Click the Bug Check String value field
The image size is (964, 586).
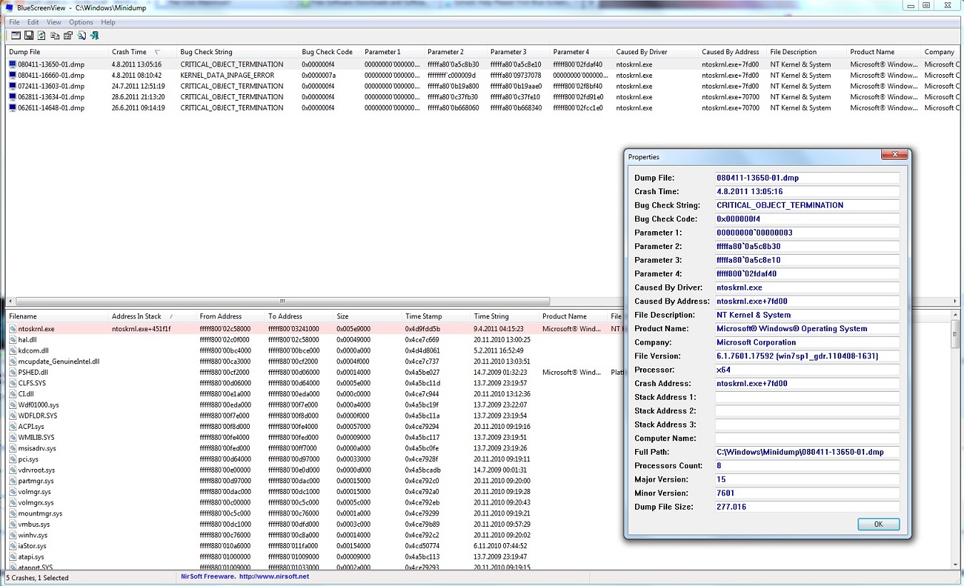click(806, 206)
